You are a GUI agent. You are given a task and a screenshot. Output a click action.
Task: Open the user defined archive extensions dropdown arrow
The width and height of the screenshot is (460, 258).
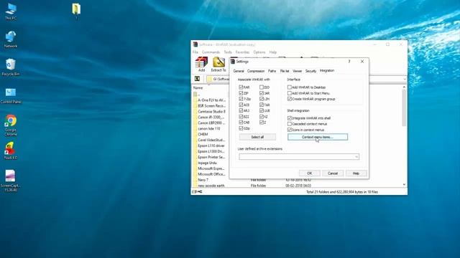356,157
